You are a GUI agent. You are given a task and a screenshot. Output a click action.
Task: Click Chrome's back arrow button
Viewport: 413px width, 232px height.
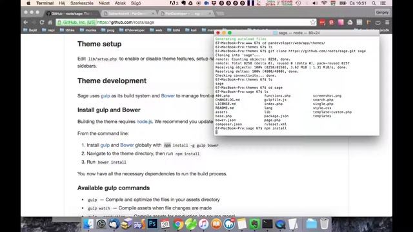click(x=26, y=23)
